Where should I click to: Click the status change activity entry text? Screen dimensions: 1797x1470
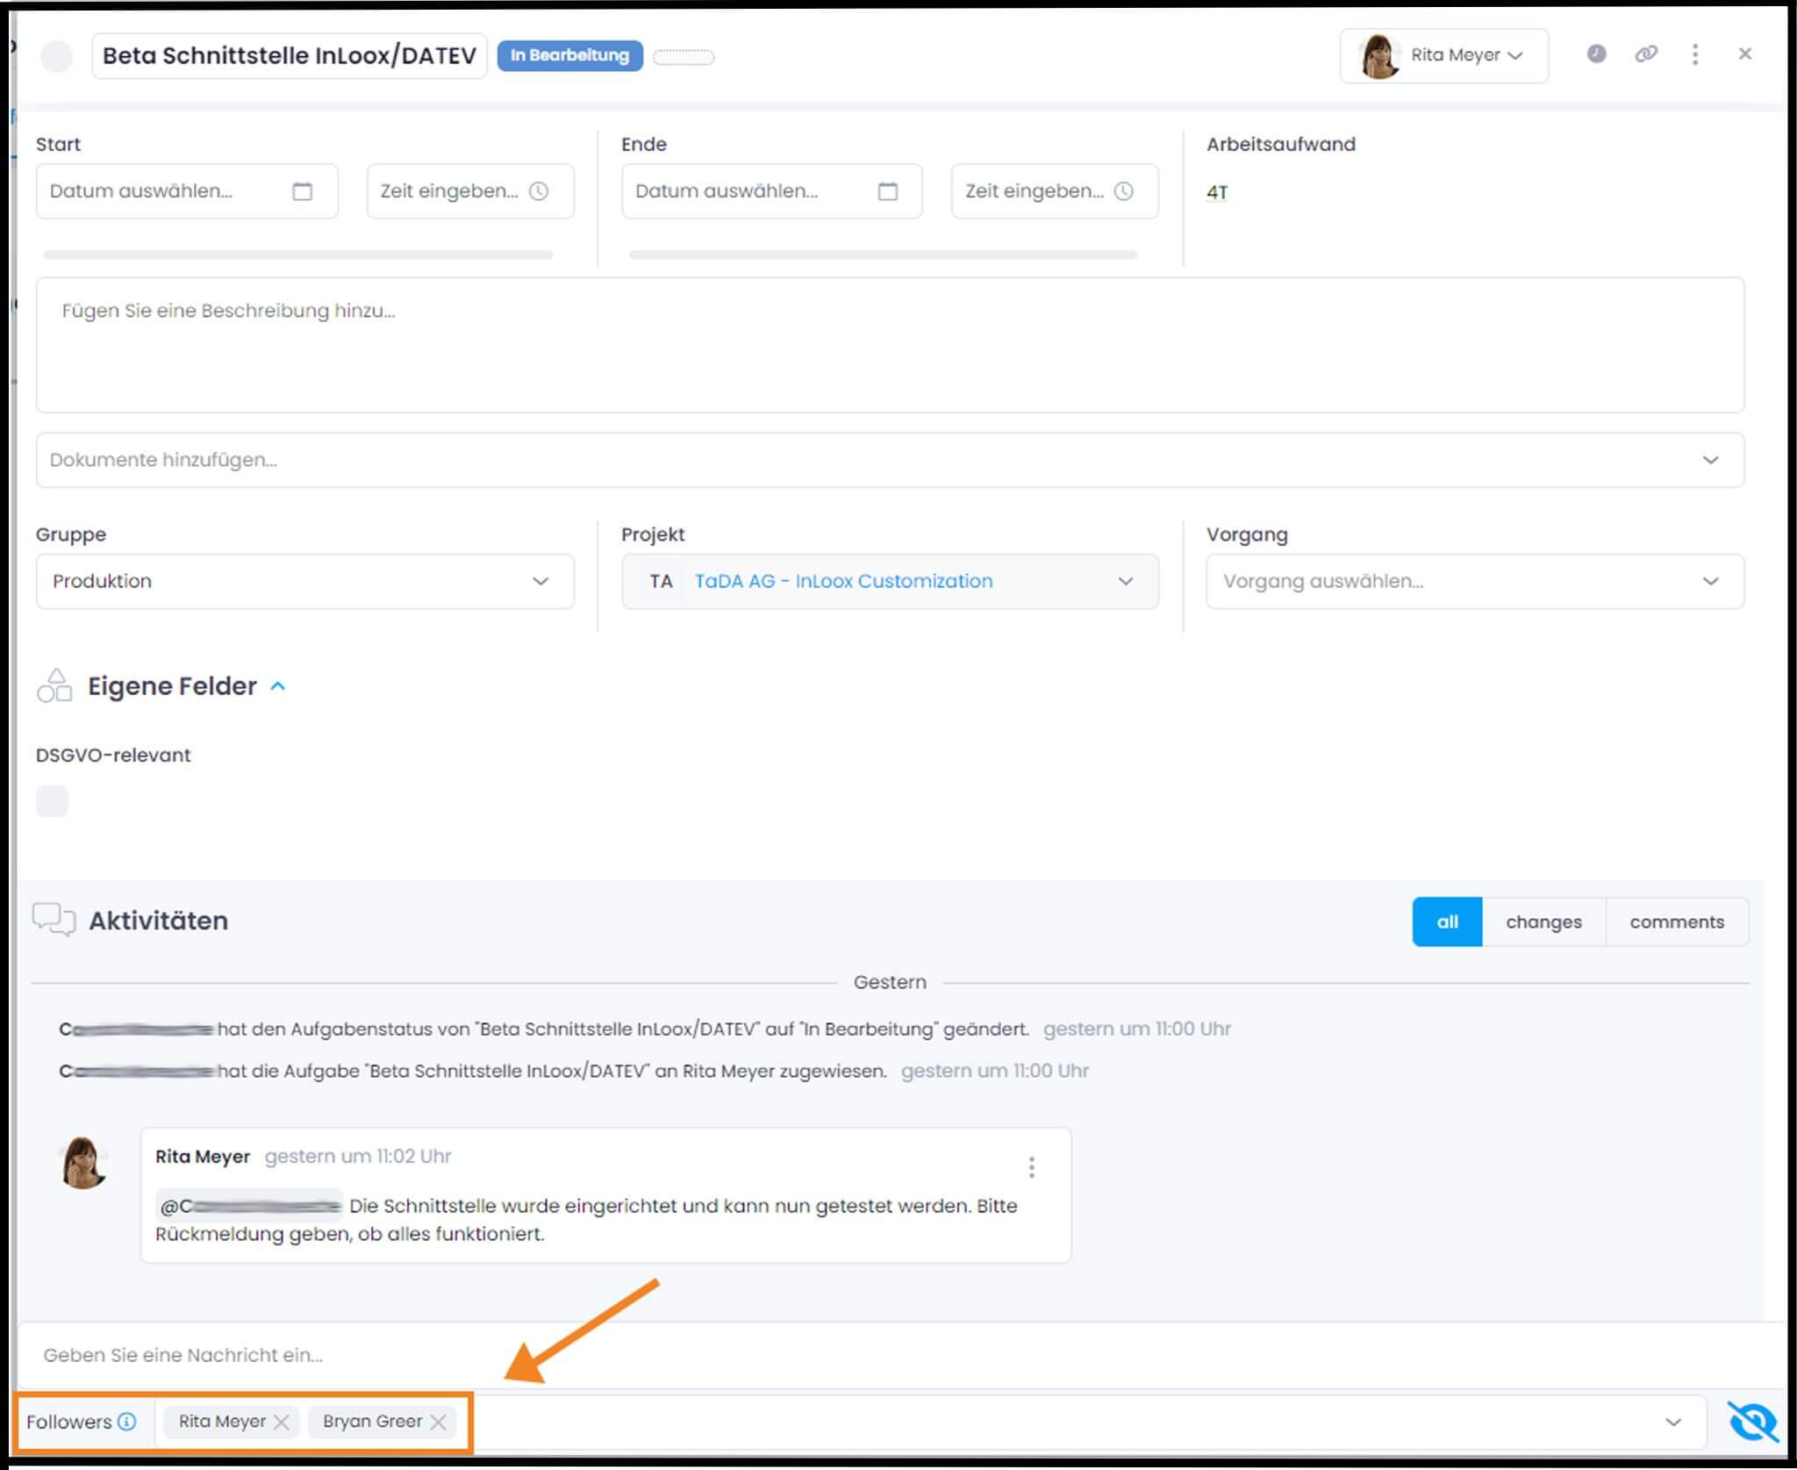click(x=544, y=1029)
